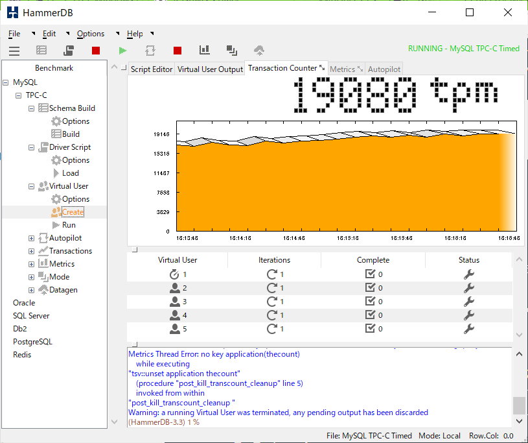Click the Mode toolbar icon
Image resolution: width=528 pixels, height=443 pixels.
pyautogui.click(x=232, y=51)
